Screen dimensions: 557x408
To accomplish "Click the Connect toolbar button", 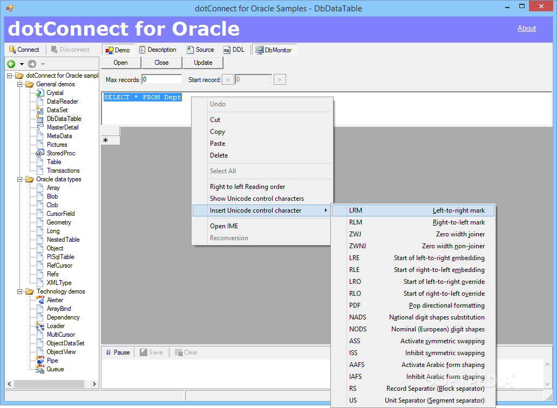I will pos(24,50).
